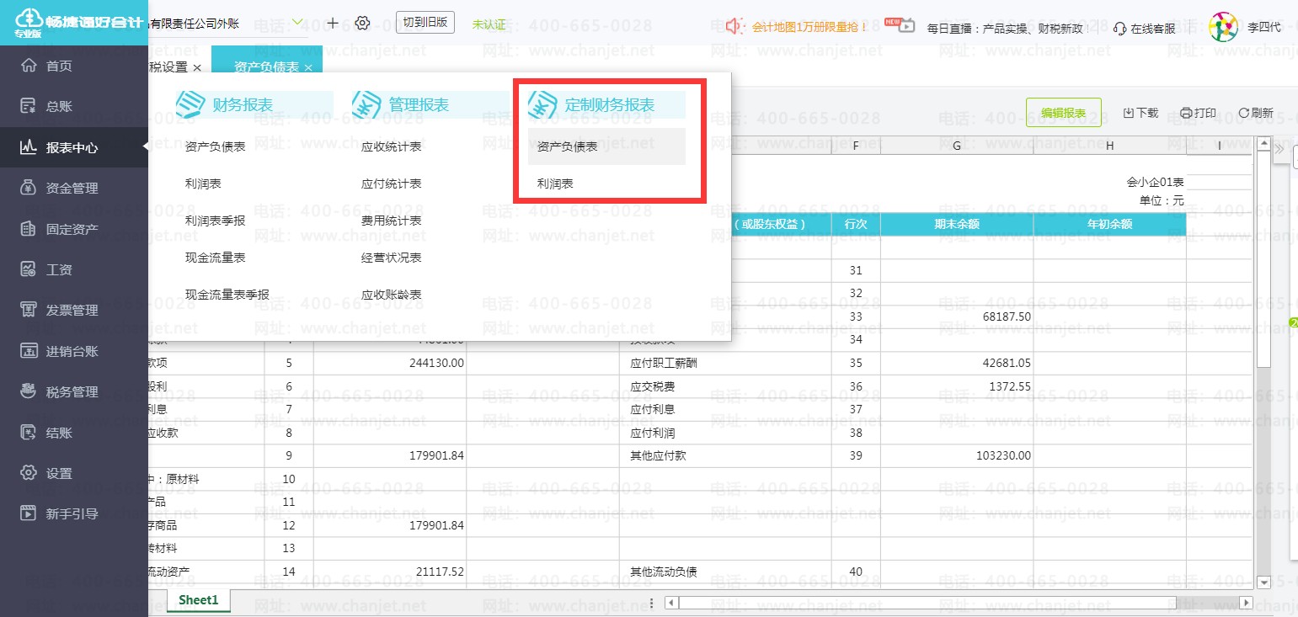
Task: Open 新手引导 guide in sidebar
Action: click(x=60, y=513)
